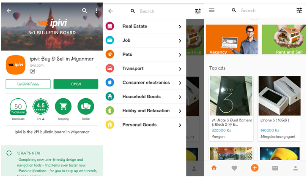Switch to the Messages envelope tab

pyautogui.click(x=275, y=168)
